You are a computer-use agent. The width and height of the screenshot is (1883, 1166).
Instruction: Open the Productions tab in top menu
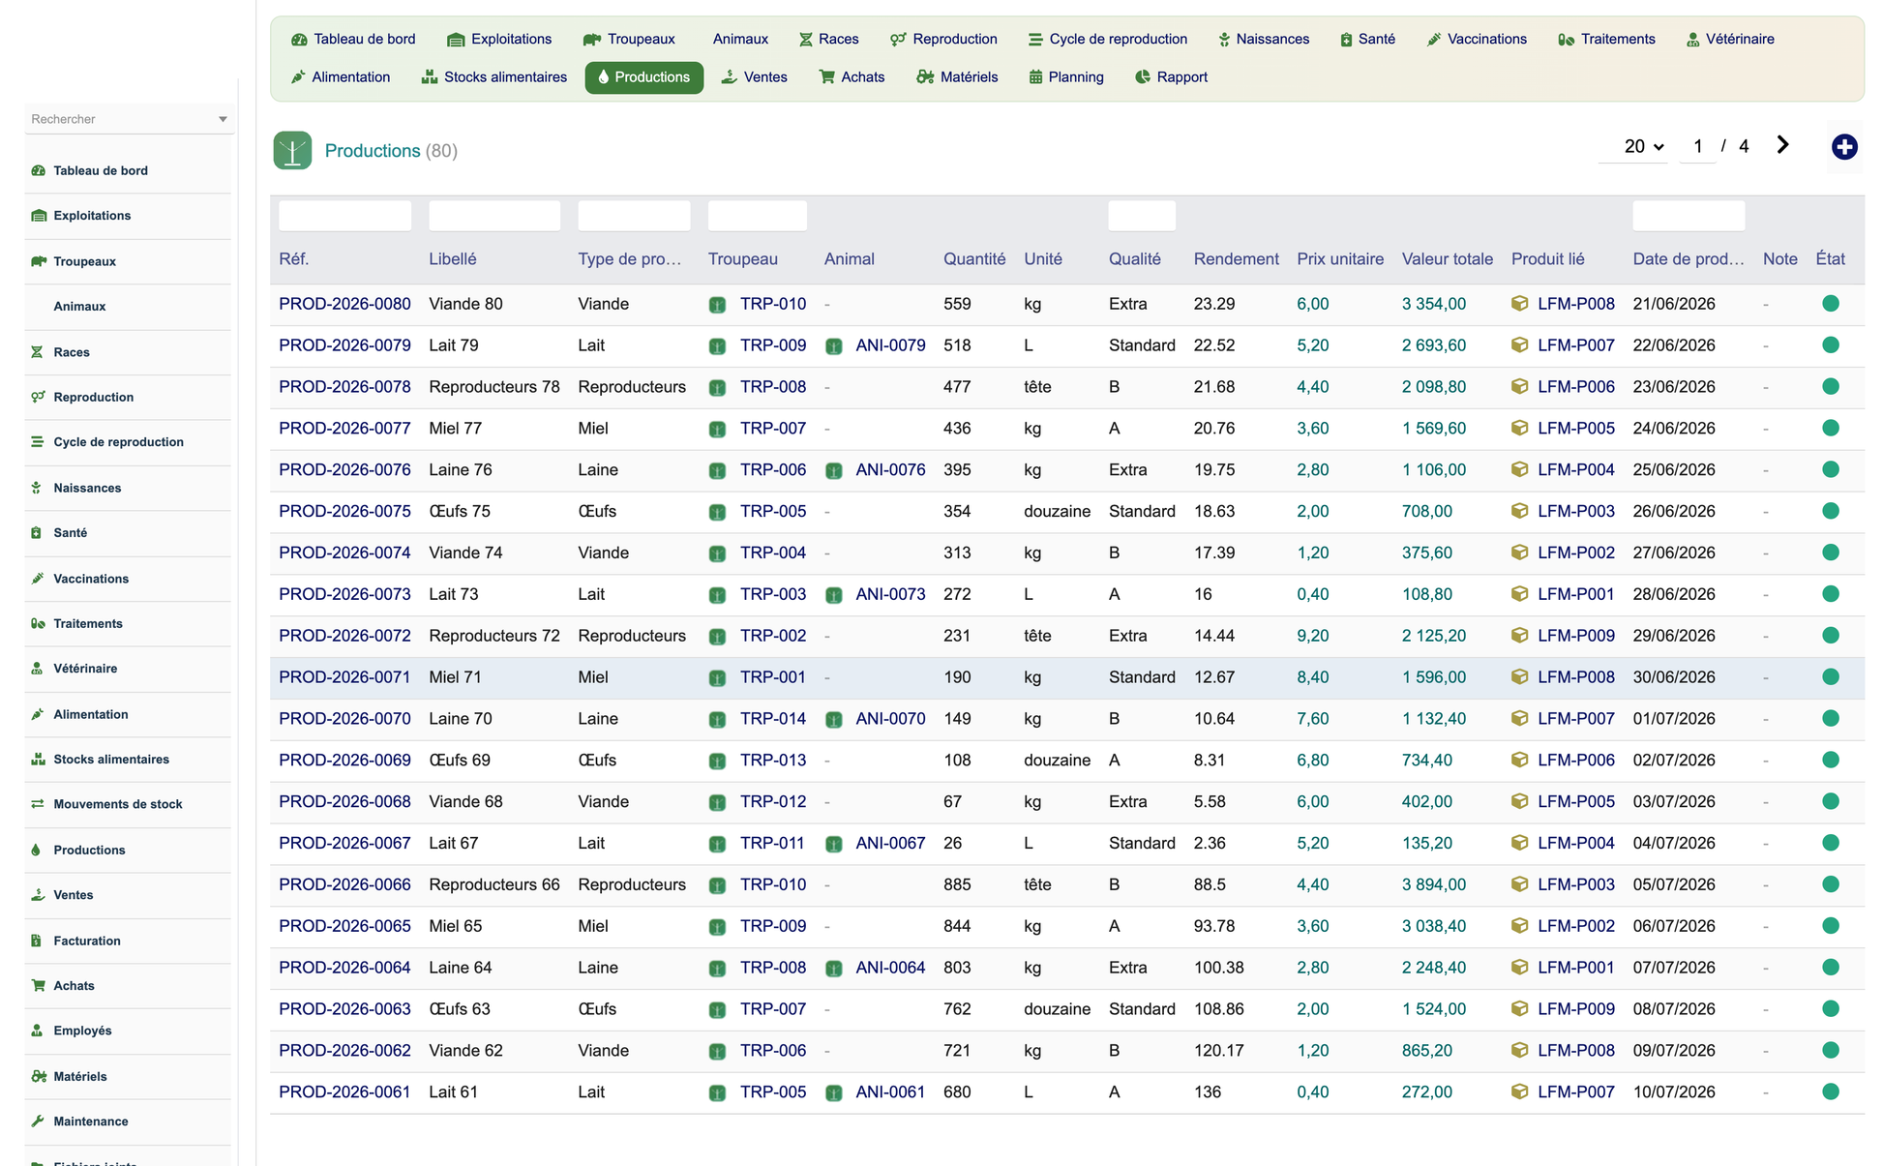643,77
